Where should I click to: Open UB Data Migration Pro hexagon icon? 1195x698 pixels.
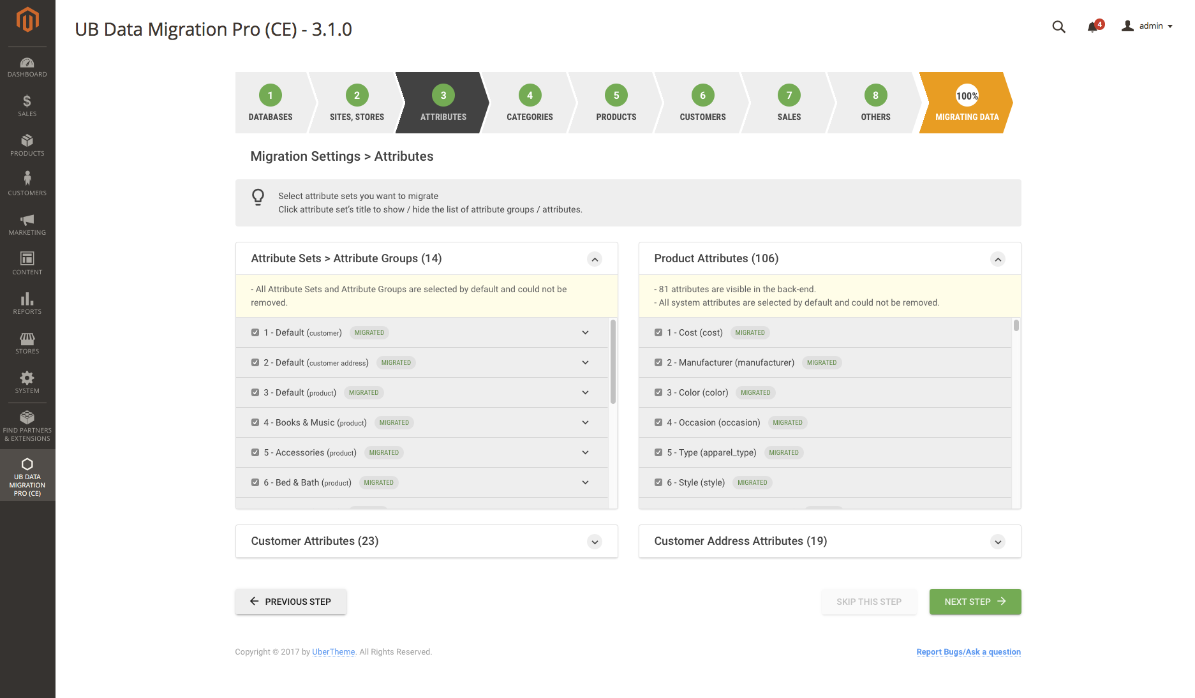click(27, 464)
